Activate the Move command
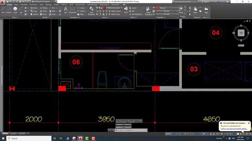This screenshot has width=252, height=141. (x=34, y=8)
